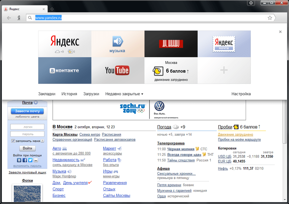Screen dimensions: 289x204
Task: Open USD ЦБ exchange rate link
Action: pyautogui.click(x=224, y=157)
